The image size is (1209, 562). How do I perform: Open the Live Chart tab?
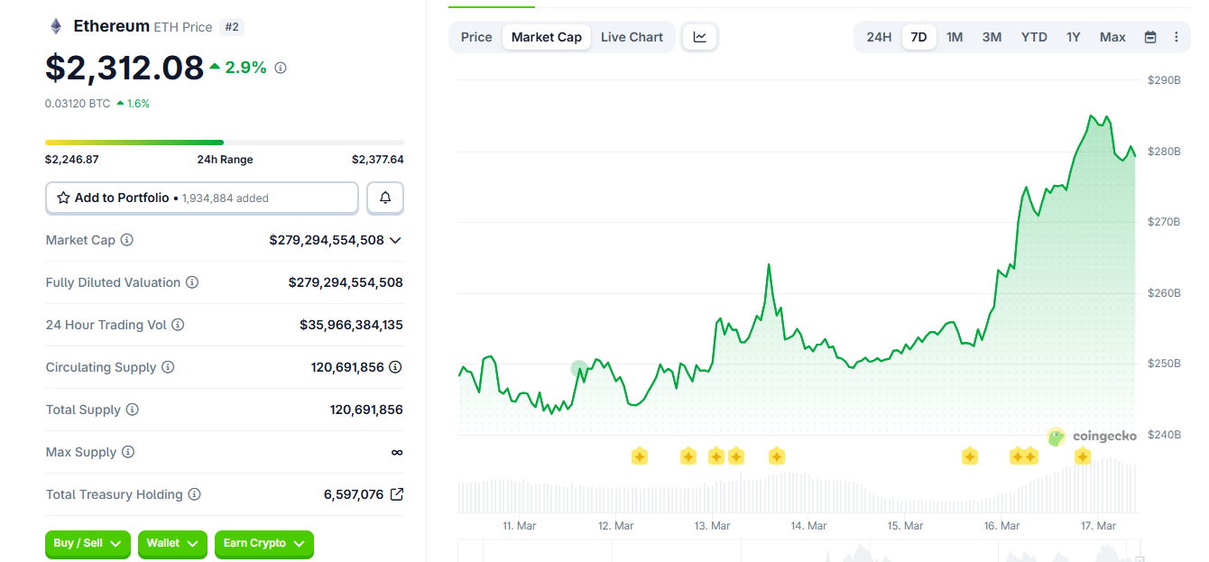click(x=632, y=37)
